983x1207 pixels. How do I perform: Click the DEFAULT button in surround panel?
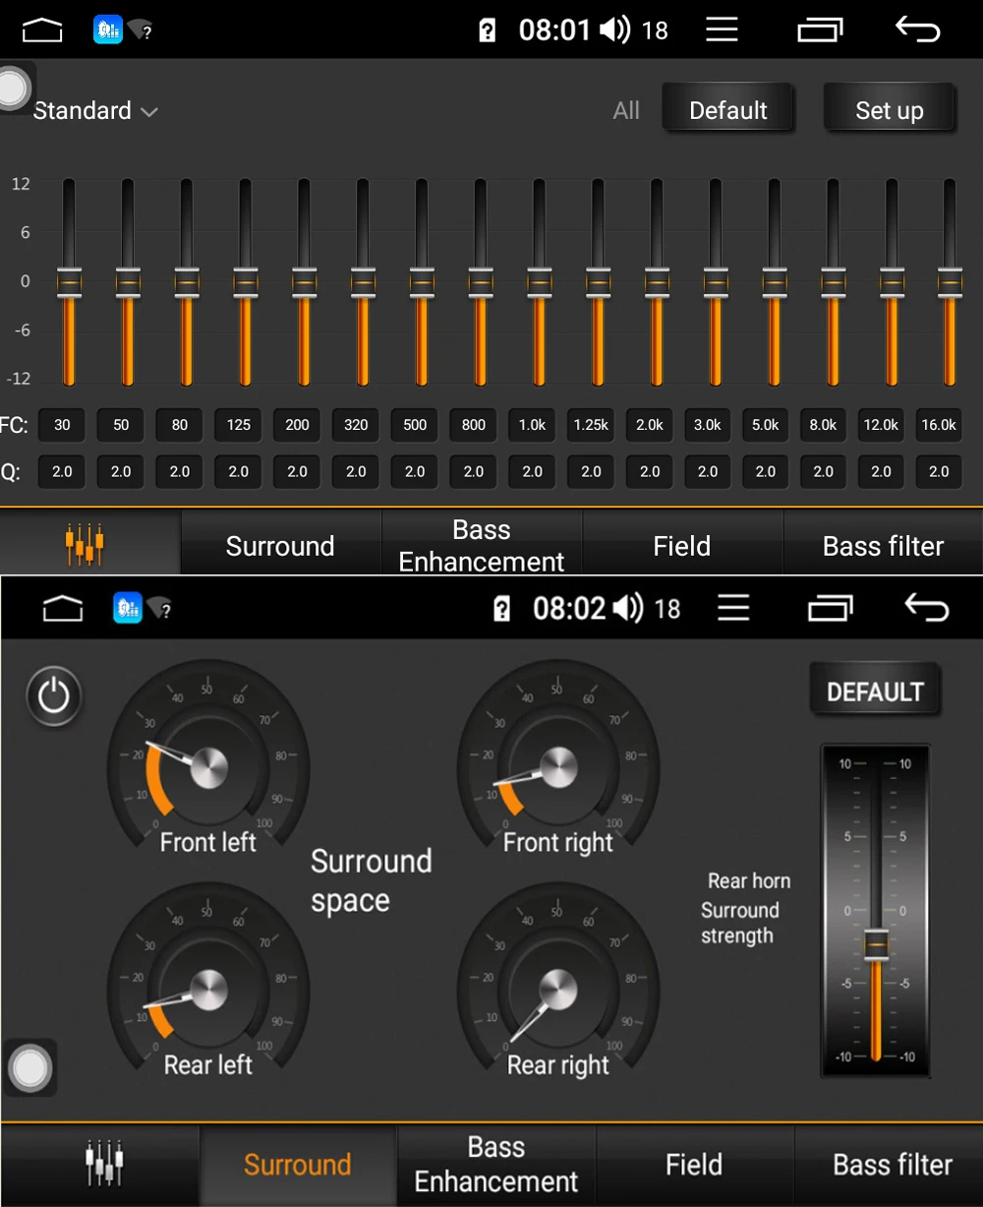(875, 692)
